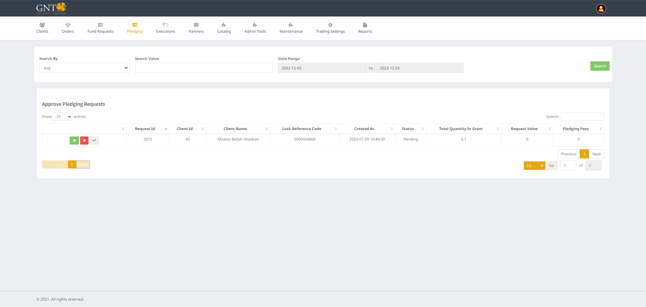Open the orange page size dropdown
646x307 pixels.
534,165
